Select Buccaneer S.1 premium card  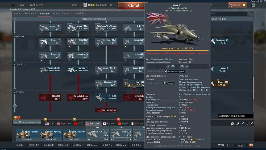[x=220, y=41]
